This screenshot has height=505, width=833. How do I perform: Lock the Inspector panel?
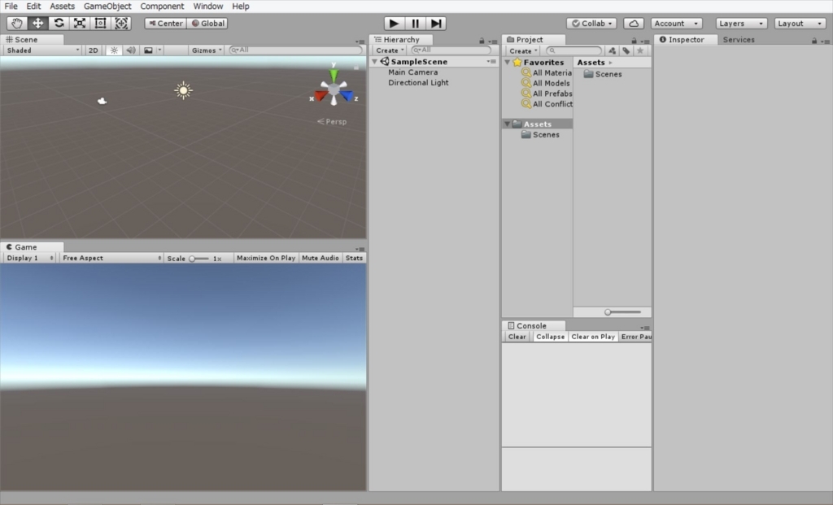tap(813, 41)
